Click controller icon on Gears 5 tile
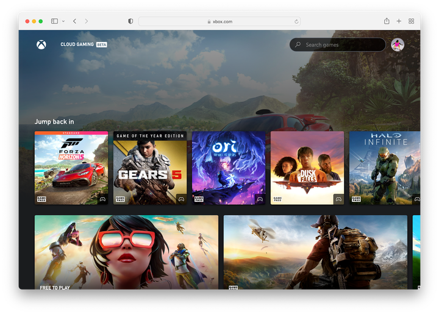The width and height of the screenshot is (439, 314). tap(182, 199)
